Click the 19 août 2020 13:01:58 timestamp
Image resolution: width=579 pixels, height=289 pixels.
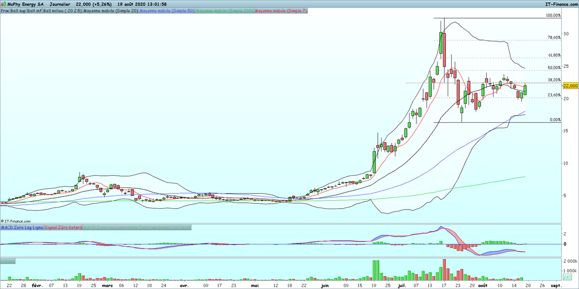[142, 4]
